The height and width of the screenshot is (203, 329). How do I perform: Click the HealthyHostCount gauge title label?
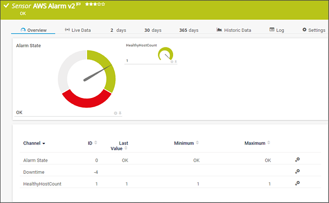pos(141,45)
